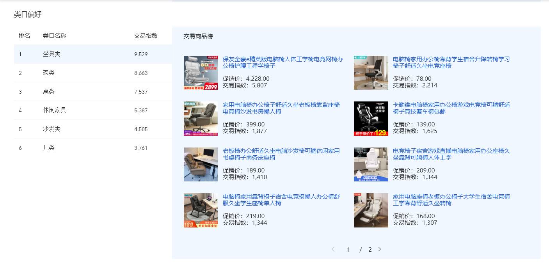
Task: Select the 坐具类 category row
Action: tap(92, 54)
